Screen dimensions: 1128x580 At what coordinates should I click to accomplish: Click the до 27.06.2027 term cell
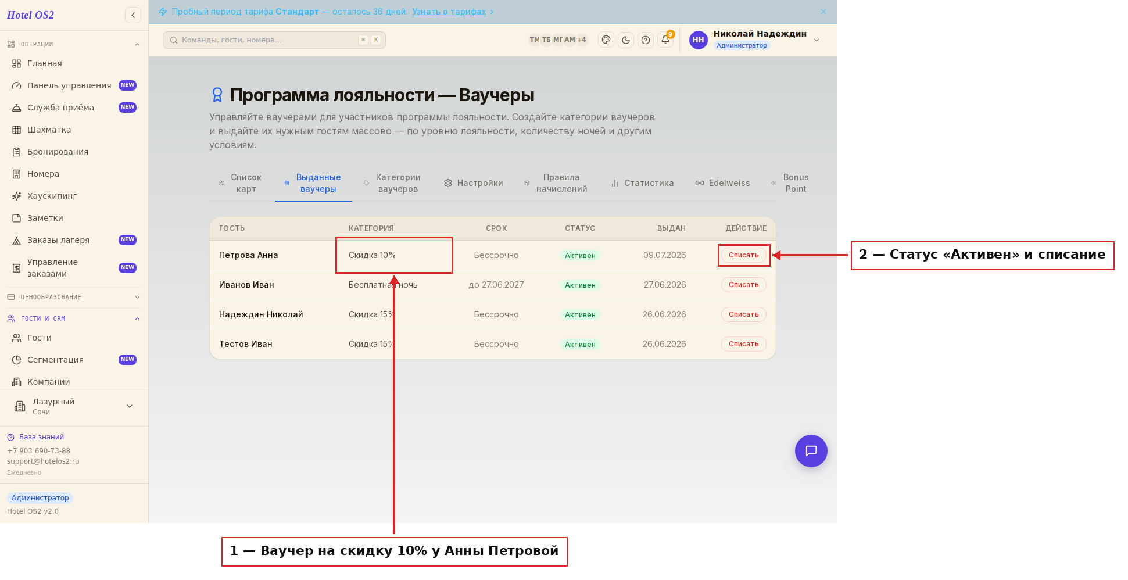click(496, 285)
